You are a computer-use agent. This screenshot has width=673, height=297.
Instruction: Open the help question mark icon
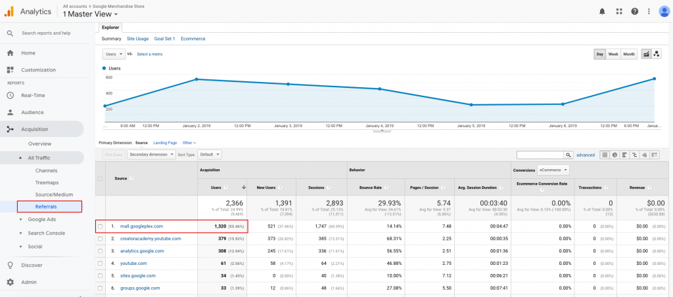(x=635, y=12)
